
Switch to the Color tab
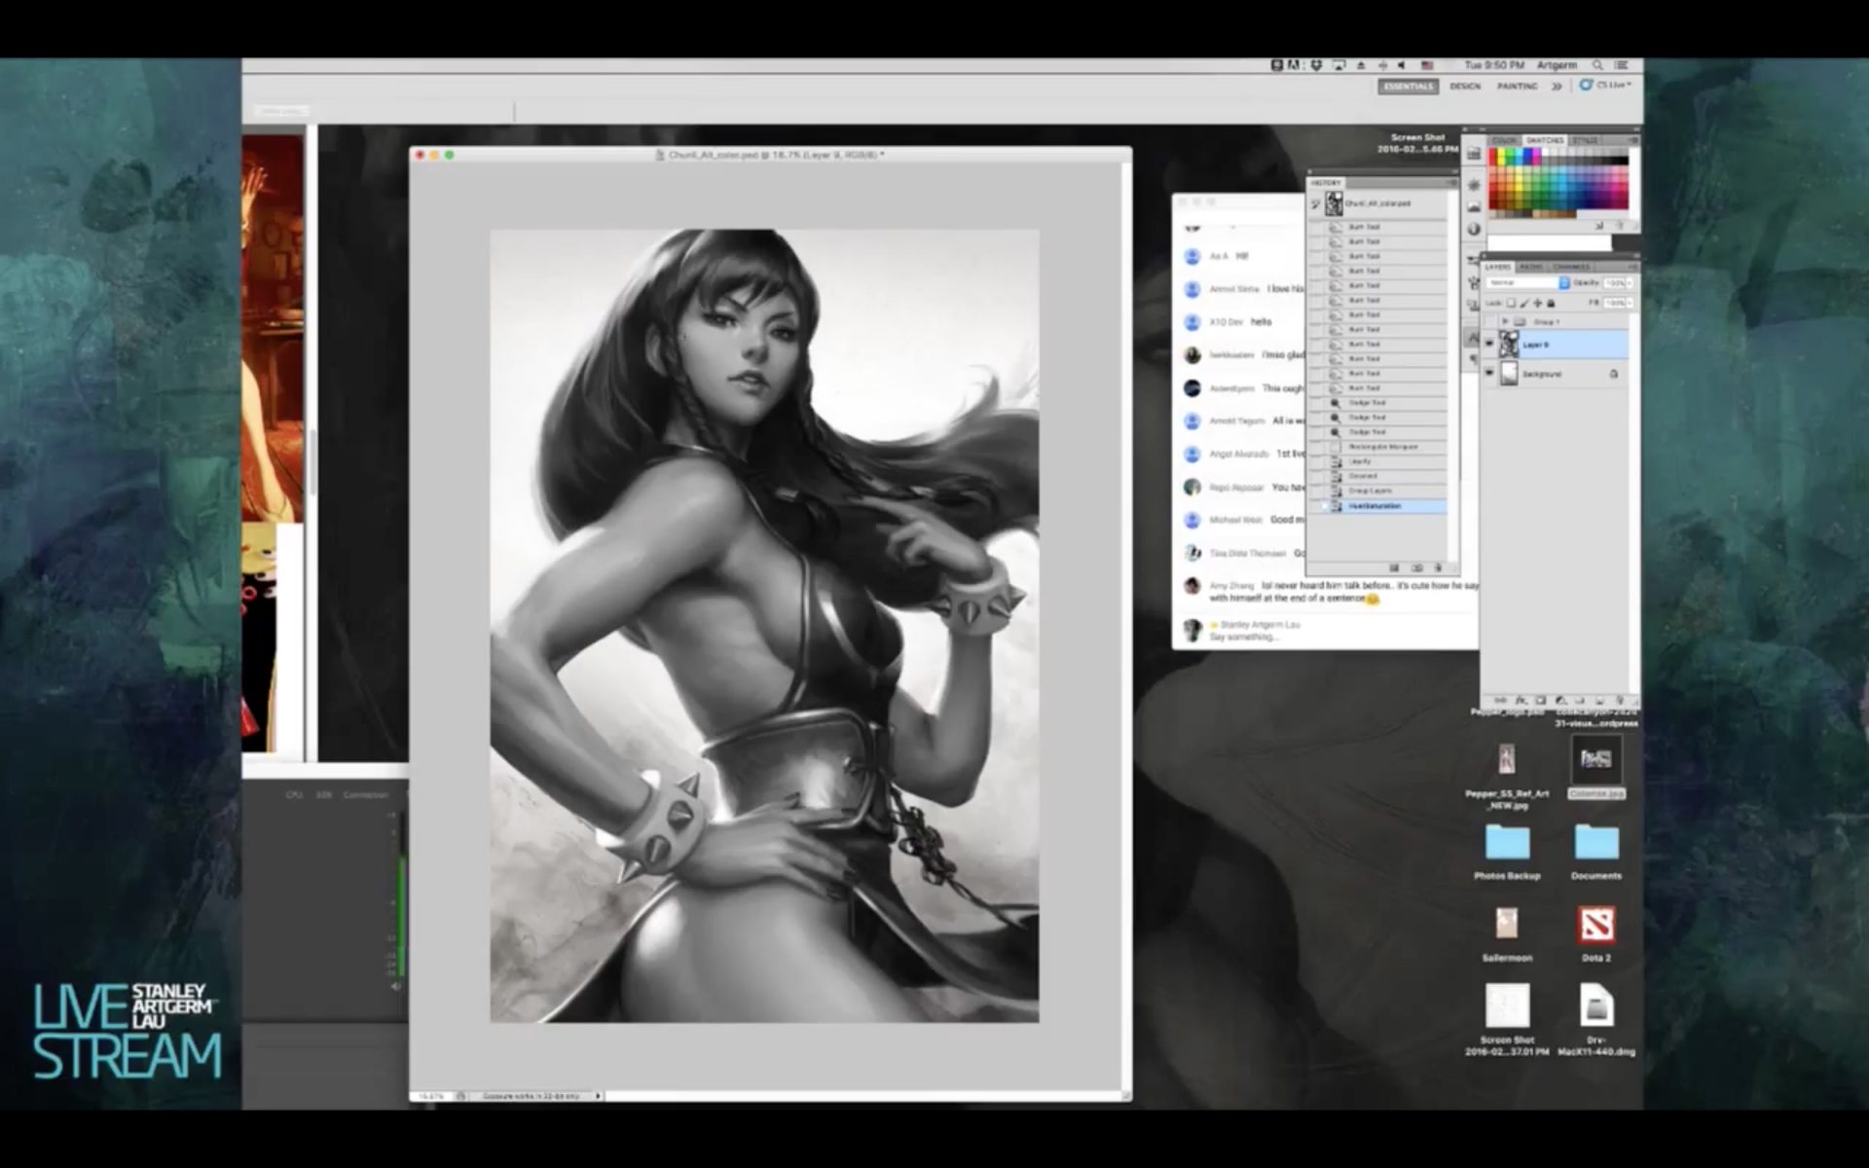tap(1505, 140)
